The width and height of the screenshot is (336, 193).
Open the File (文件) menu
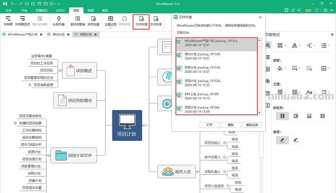pyautogui.click(x=8, y=10)
